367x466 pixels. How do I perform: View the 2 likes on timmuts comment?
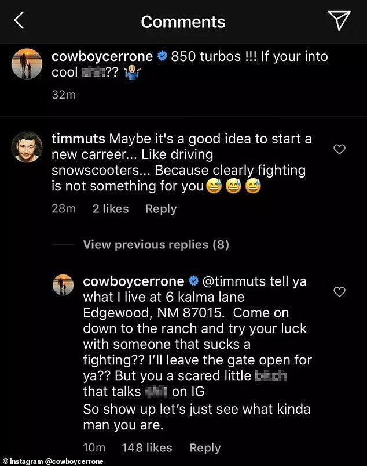[x=110, y=209]
